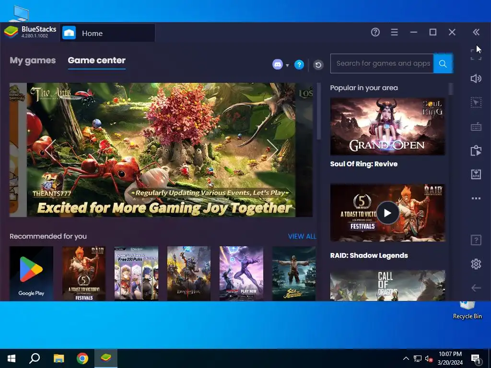Lock mouse cursor via side toolbar icon
This screenshot has height=368, width=491.
[476, 103]
